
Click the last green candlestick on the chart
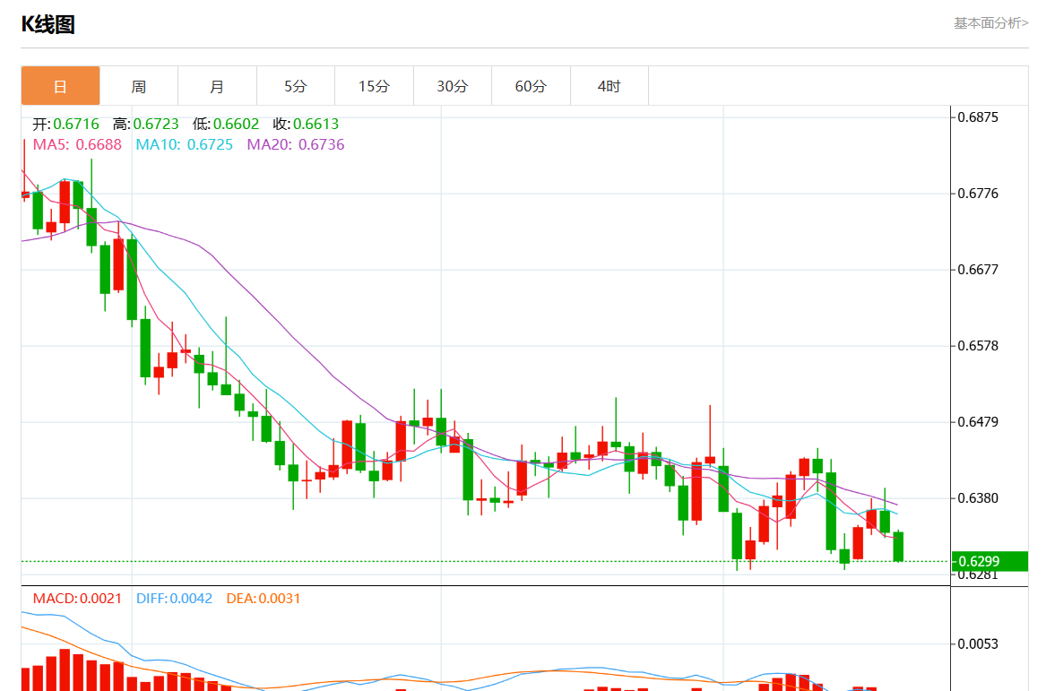898,546
